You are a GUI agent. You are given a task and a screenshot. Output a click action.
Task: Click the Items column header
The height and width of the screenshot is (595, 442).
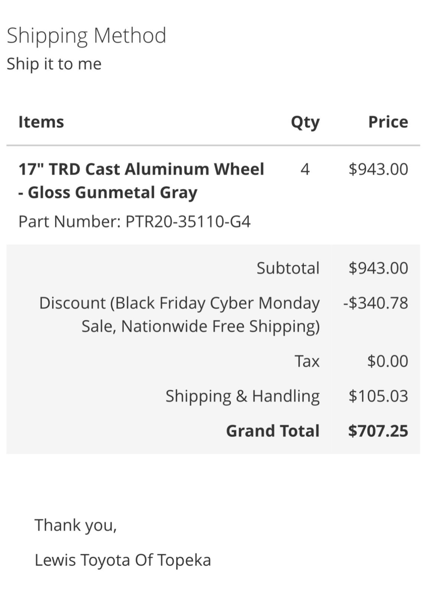coord(41,122)
